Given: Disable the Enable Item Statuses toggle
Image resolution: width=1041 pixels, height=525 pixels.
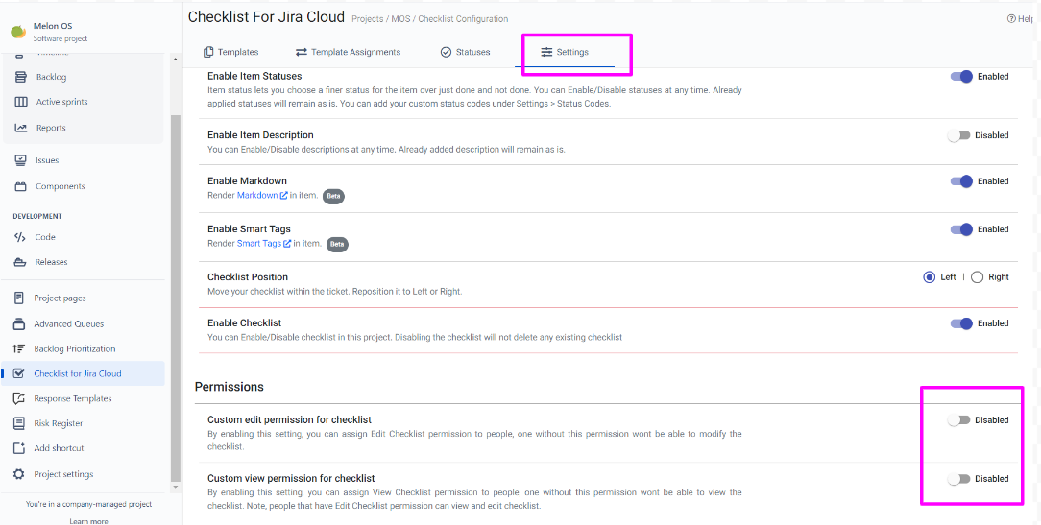Looking at the screenshot, I should click(x=961, y=77).
